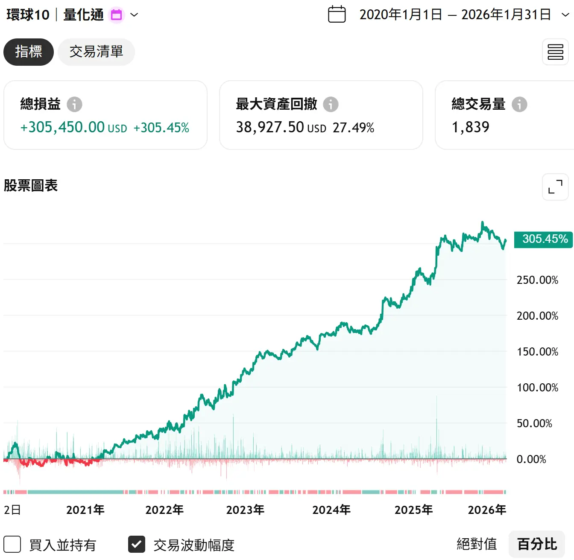Click the purple calendar icon beside 量化通

[116, 15]
